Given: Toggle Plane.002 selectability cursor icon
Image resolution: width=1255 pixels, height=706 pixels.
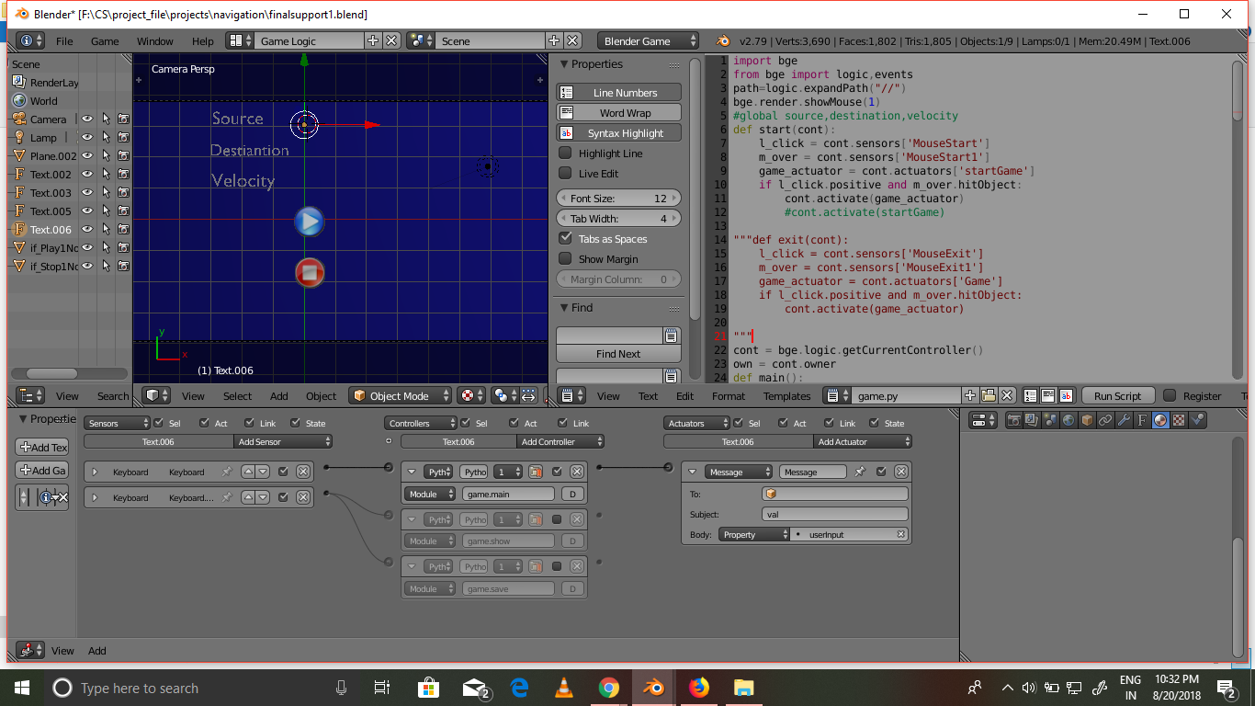Looking at the screenshot, I should pyautogui.click(x=106, y=155).
